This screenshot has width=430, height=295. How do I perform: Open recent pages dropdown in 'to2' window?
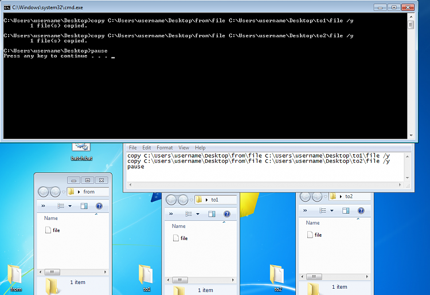pyautogui.click(x=326, y=196)
